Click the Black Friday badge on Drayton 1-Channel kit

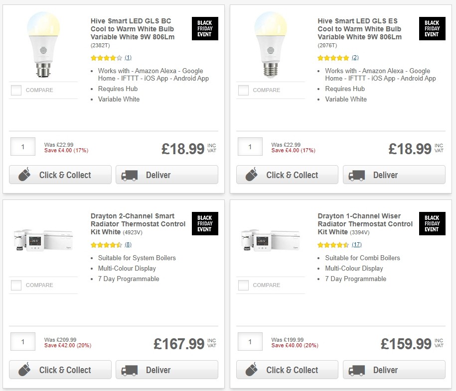click(x=432, y=223)
